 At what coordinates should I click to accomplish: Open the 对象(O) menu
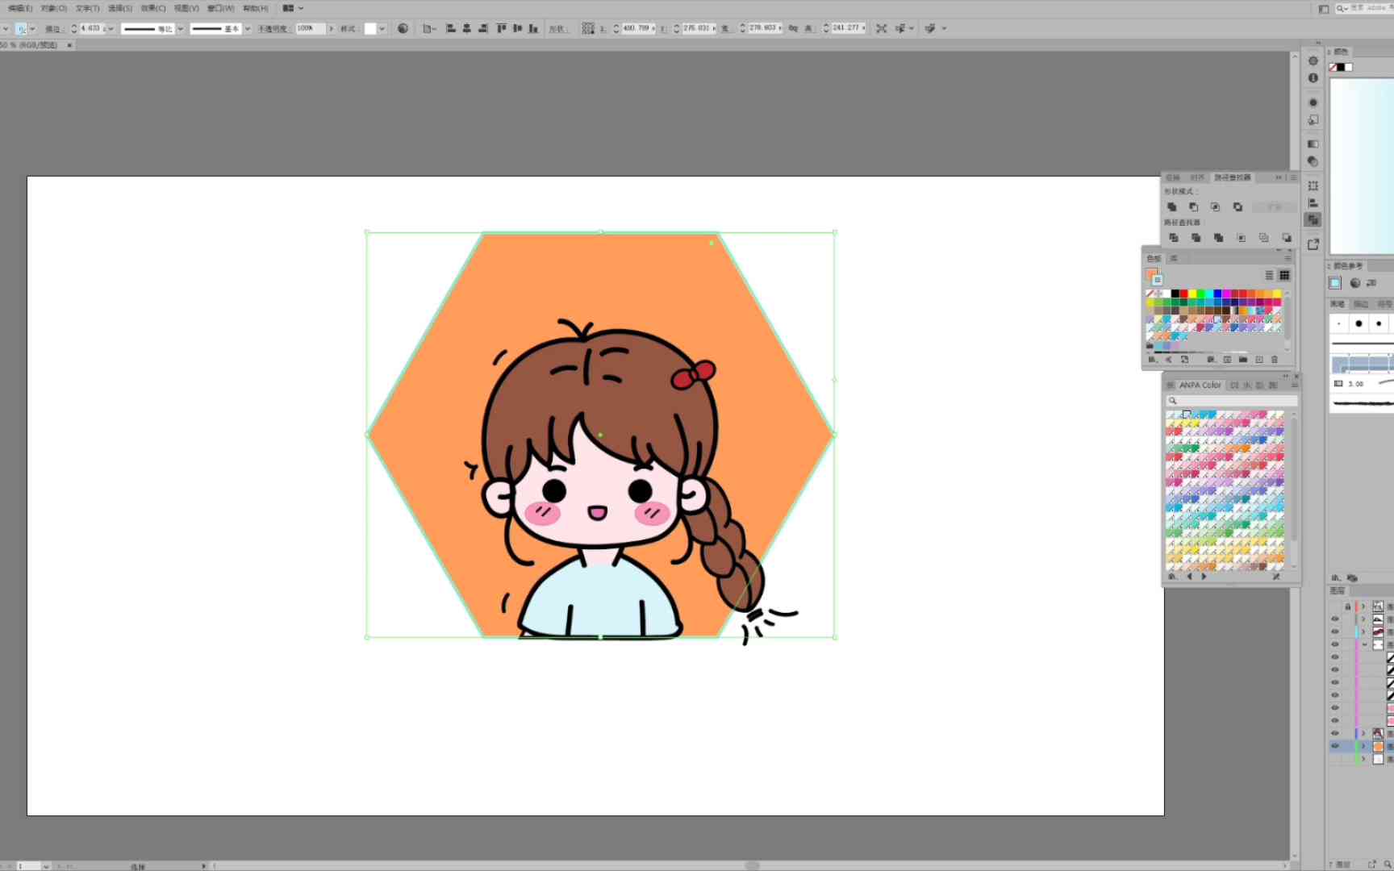tap(54, 8)
